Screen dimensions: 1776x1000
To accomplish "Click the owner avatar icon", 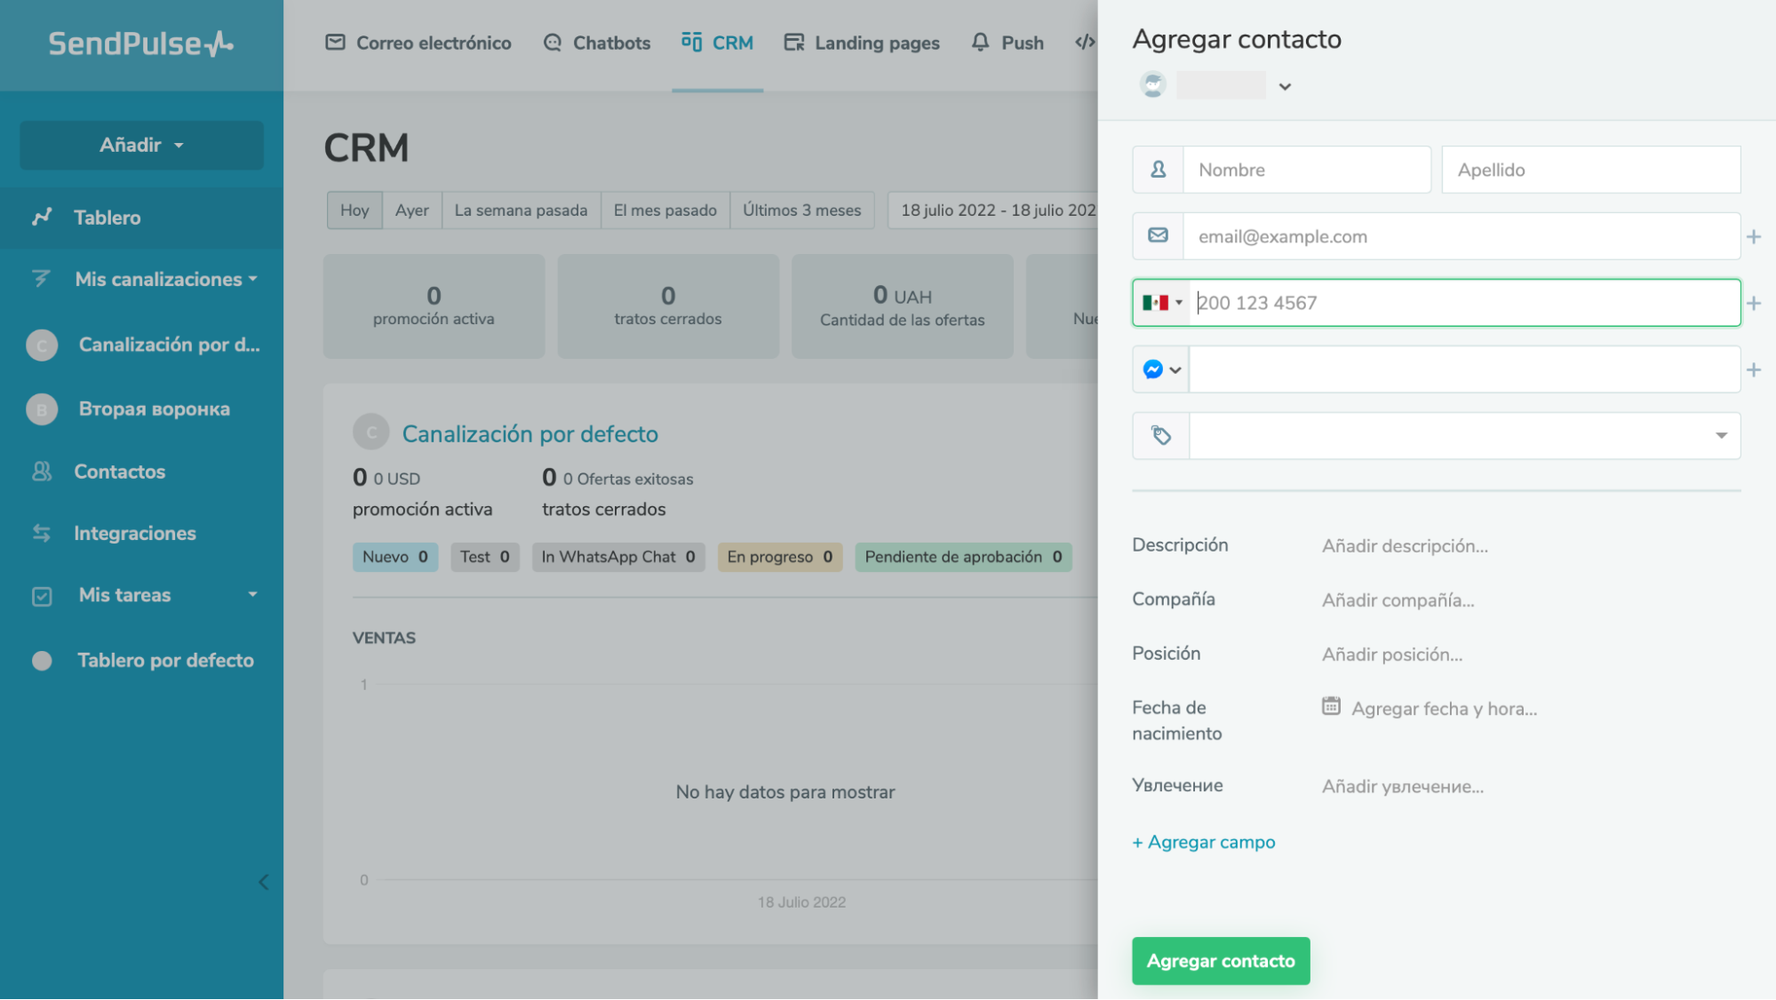I will [1152, 85].
